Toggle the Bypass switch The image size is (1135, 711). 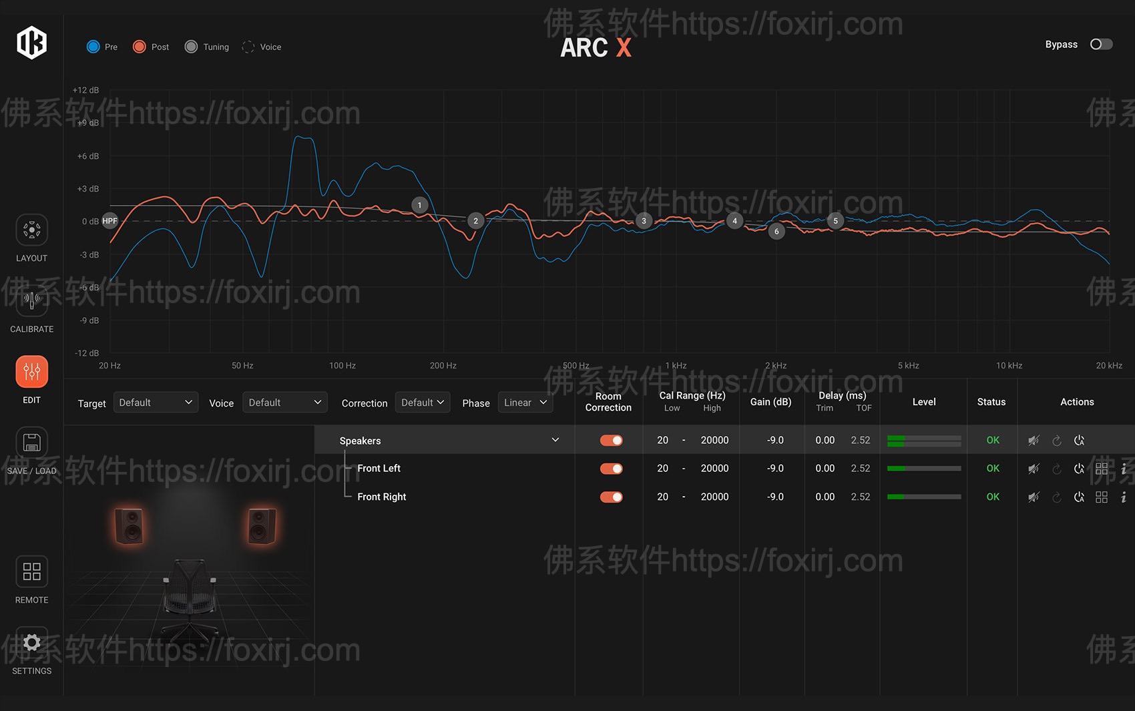1101,44
